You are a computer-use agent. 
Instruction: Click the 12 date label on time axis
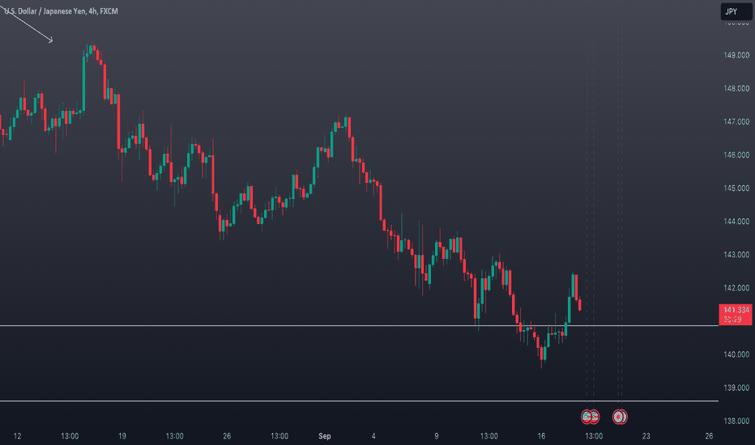point(17,436)
